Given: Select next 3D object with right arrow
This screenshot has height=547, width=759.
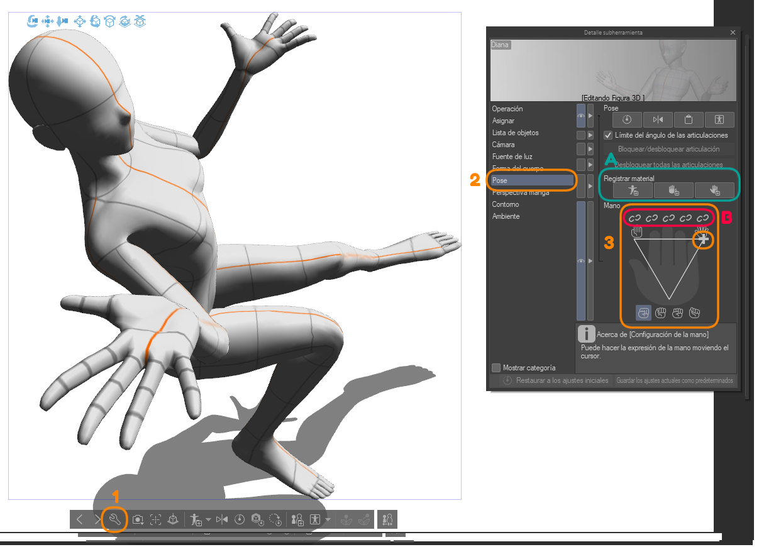Looking at the screenshot, I should coord(97,520).
